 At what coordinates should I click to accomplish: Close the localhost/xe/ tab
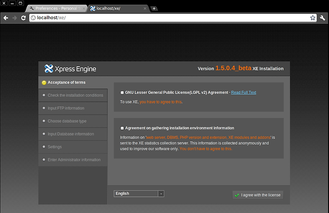[x=145, y=8]
